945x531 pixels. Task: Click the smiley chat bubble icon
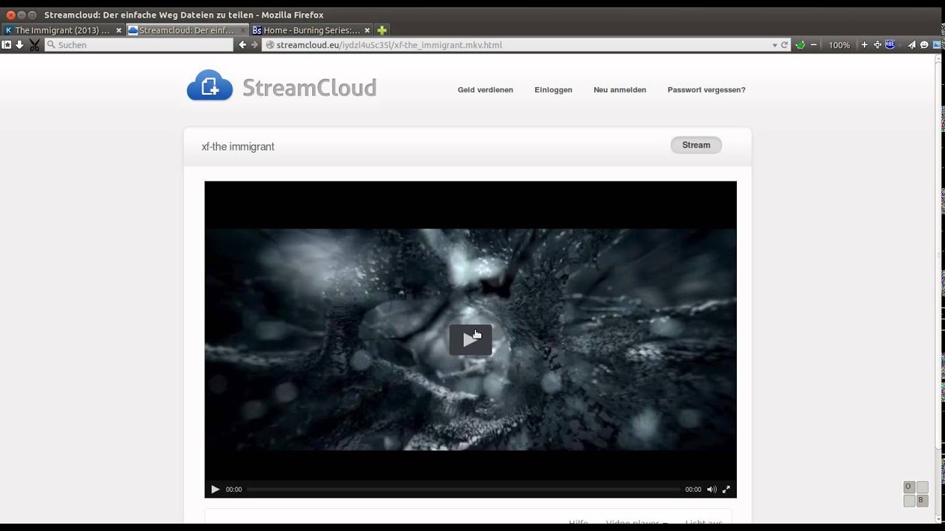pos(924,45)
